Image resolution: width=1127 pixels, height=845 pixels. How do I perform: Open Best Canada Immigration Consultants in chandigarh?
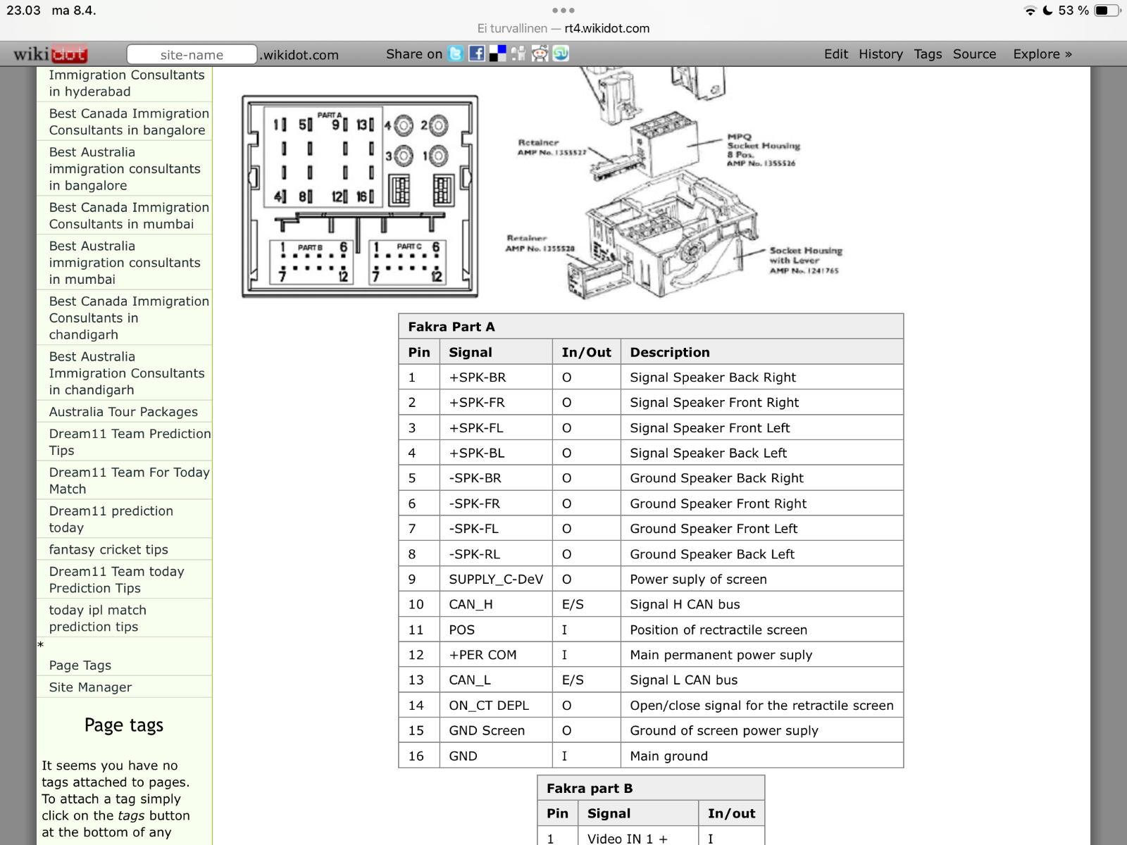pos(129,318)
